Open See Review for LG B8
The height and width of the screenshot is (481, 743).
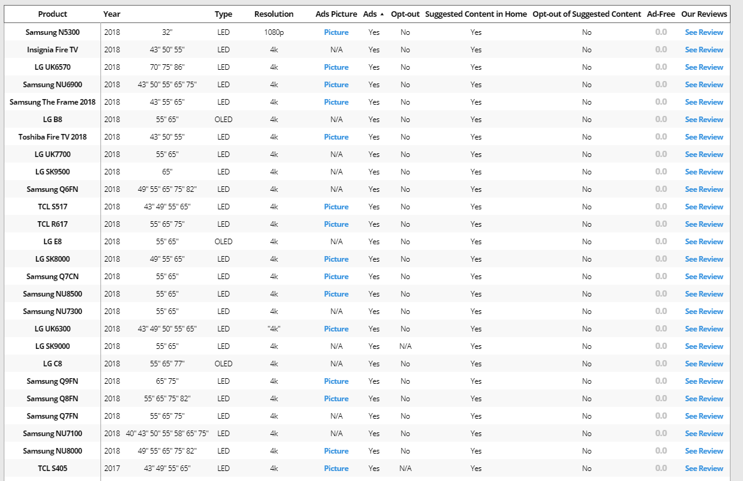(x=704, y=120)
